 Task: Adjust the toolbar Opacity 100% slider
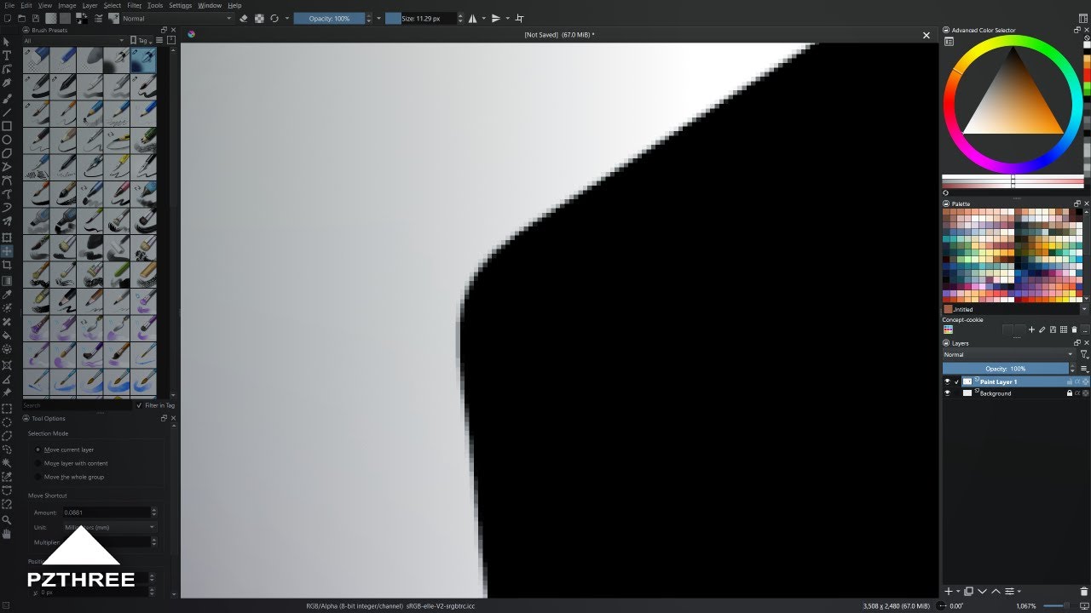[x=329, y=18]
